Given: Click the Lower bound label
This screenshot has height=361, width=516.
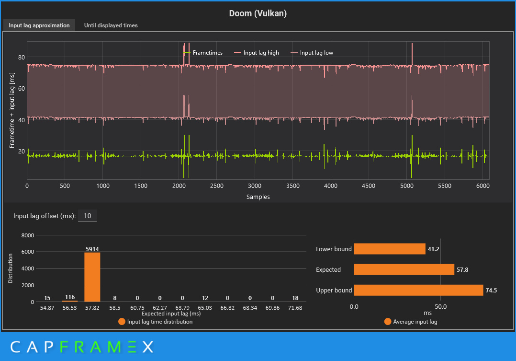Looking at the screenshot, I should click(334, 249).
